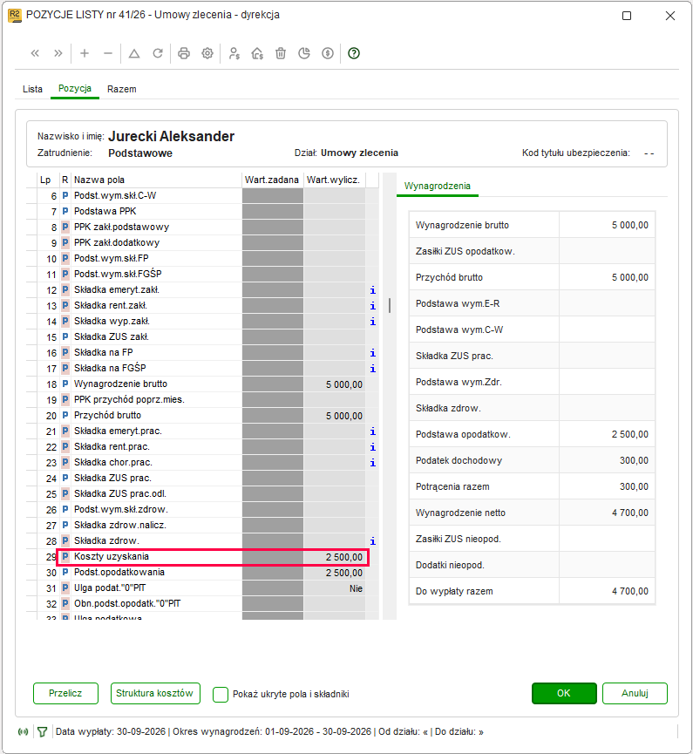Click the filter funnel icon in status bar

pyautogui.click(x=43, y=732)
